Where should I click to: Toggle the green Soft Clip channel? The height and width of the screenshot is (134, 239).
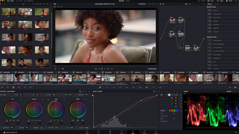point(174,111)
